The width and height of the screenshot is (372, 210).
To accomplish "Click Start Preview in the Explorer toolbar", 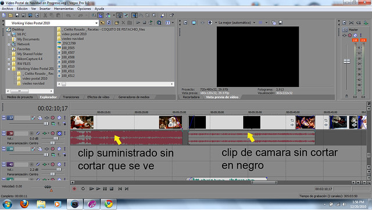I will point(138,23).
